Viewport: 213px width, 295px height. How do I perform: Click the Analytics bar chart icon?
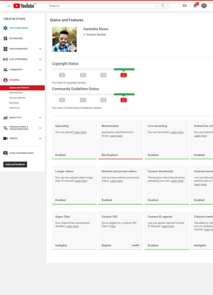coord(5,118)
